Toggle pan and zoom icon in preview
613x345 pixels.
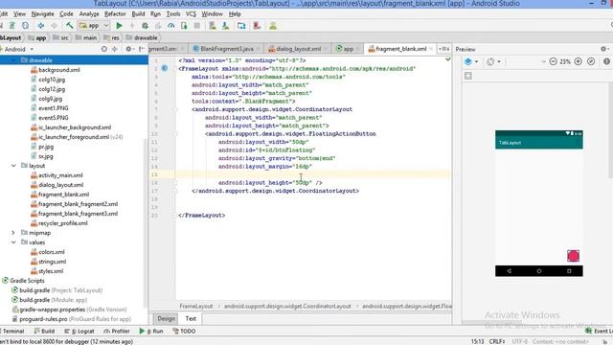pos(468,76)
